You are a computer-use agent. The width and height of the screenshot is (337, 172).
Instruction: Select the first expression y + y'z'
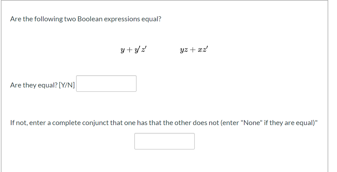click(x=133, y=50)
